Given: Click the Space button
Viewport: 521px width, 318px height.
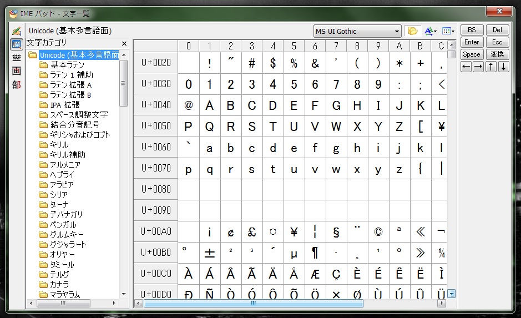Looking at the screenshot, I should (472, 54).
